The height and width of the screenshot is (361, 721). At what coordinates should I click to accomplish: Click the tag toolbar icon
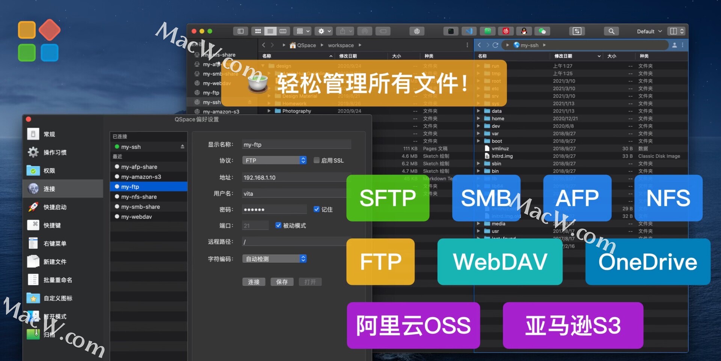click(383, 31)
